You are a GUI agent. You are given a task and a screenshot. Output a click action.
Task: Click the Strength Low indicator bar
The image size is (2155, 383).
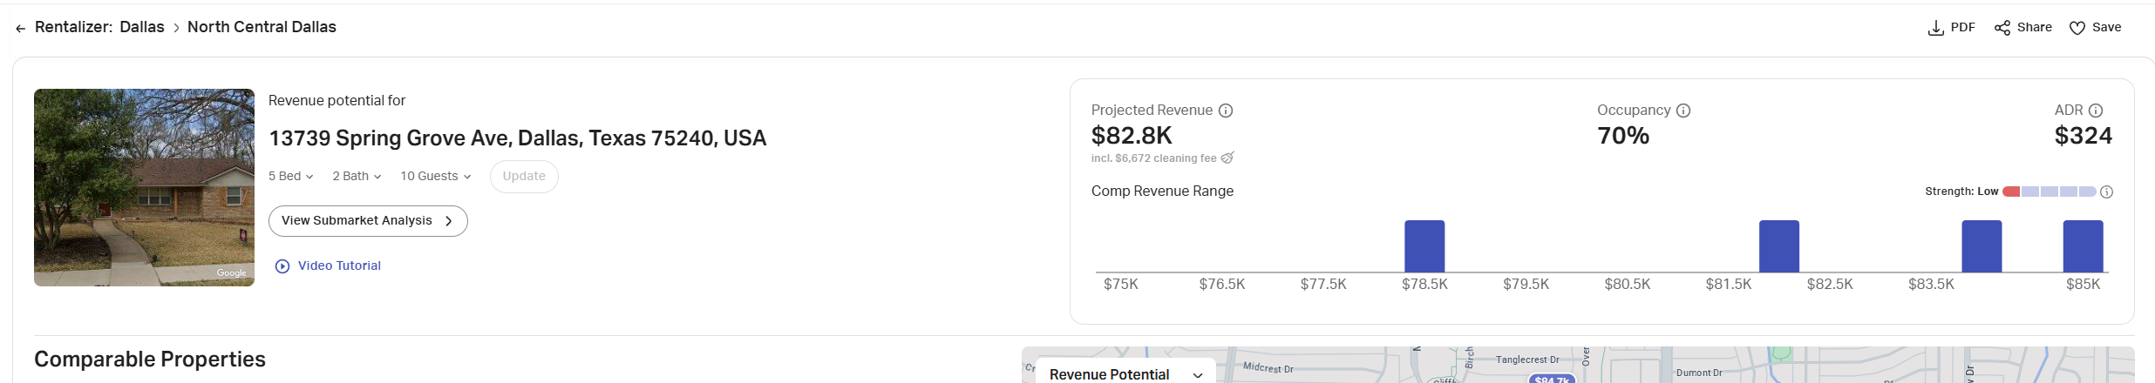click(x=2049, y=191)
